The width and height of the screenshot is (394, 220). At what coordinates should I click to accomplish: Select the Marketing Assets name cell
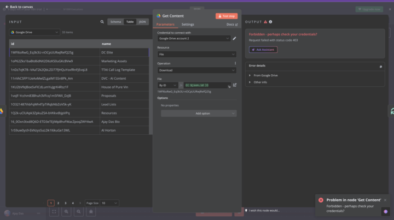coord(124,61)
